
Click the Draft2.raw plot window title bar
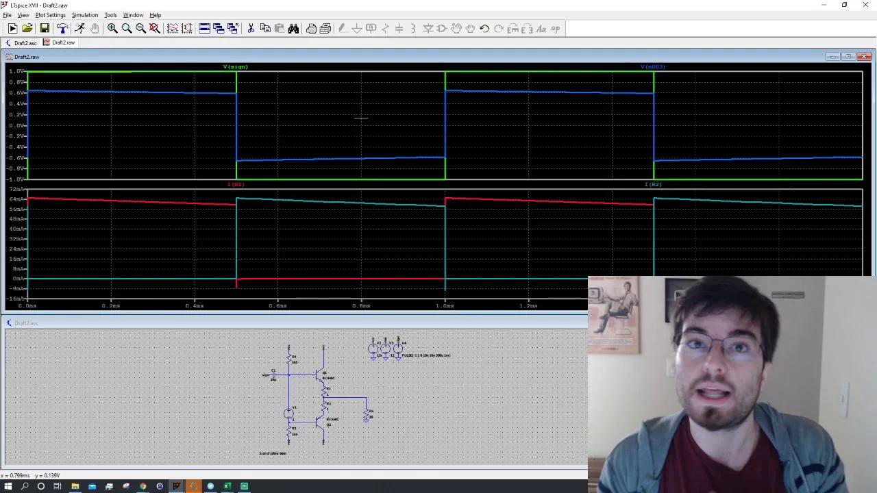tap(438, 57)
